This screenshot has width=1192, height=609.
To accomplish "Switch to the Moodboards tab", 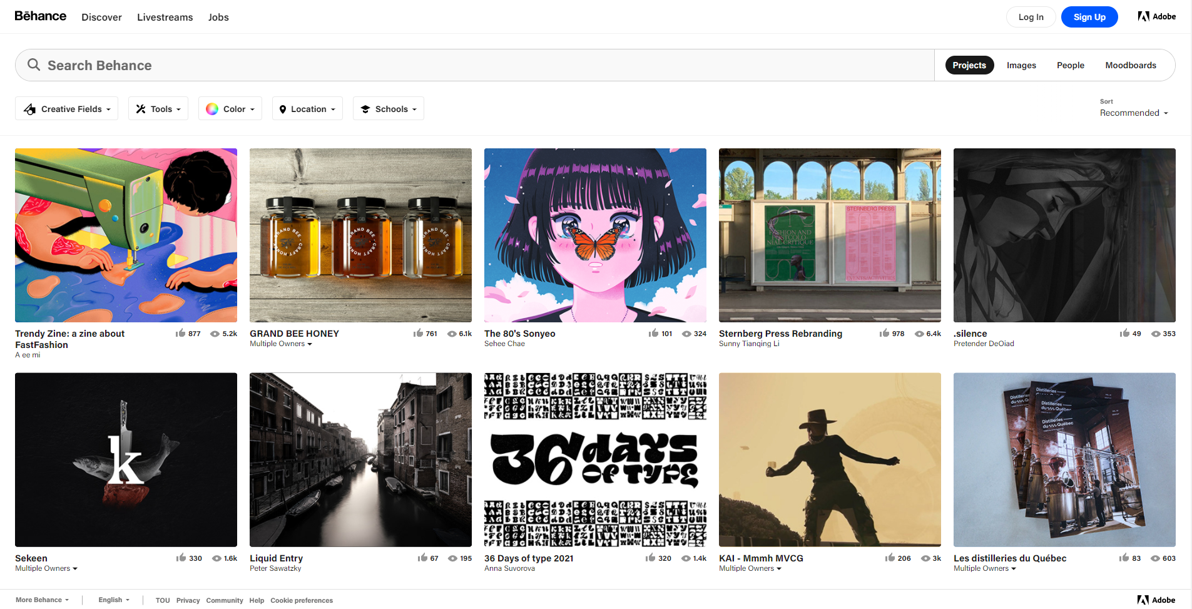I will [x=1130, y=65].
